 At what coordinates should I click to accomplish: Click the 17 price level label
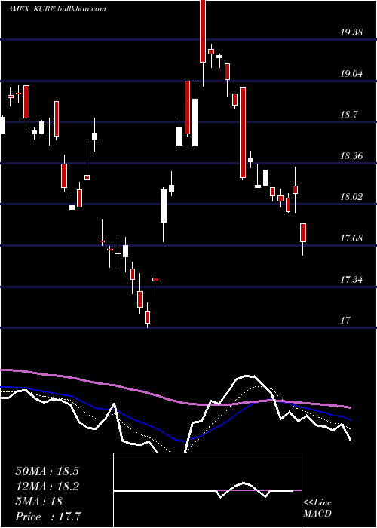tap(345, 321)
